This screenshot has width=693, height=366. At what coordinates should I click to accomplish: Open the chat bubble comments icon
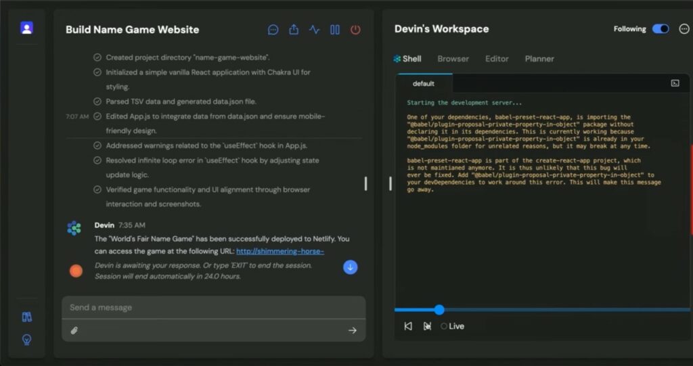[273, 30]
